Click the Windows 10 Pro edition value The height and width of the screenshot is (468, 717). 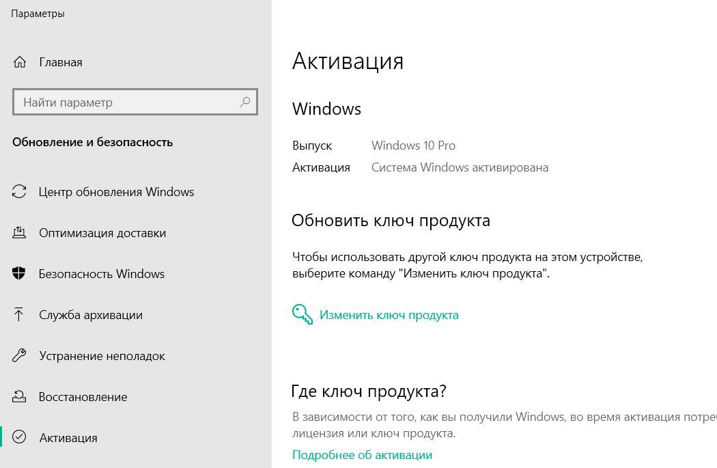tap(413, 146)
